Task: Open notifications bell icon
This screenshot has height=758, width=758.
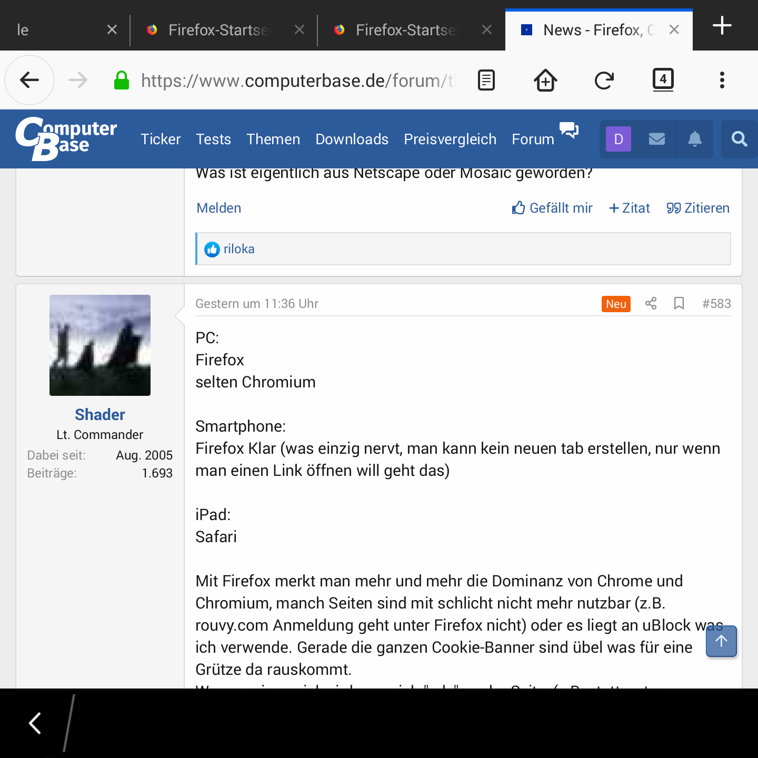Action: (695, 139)
